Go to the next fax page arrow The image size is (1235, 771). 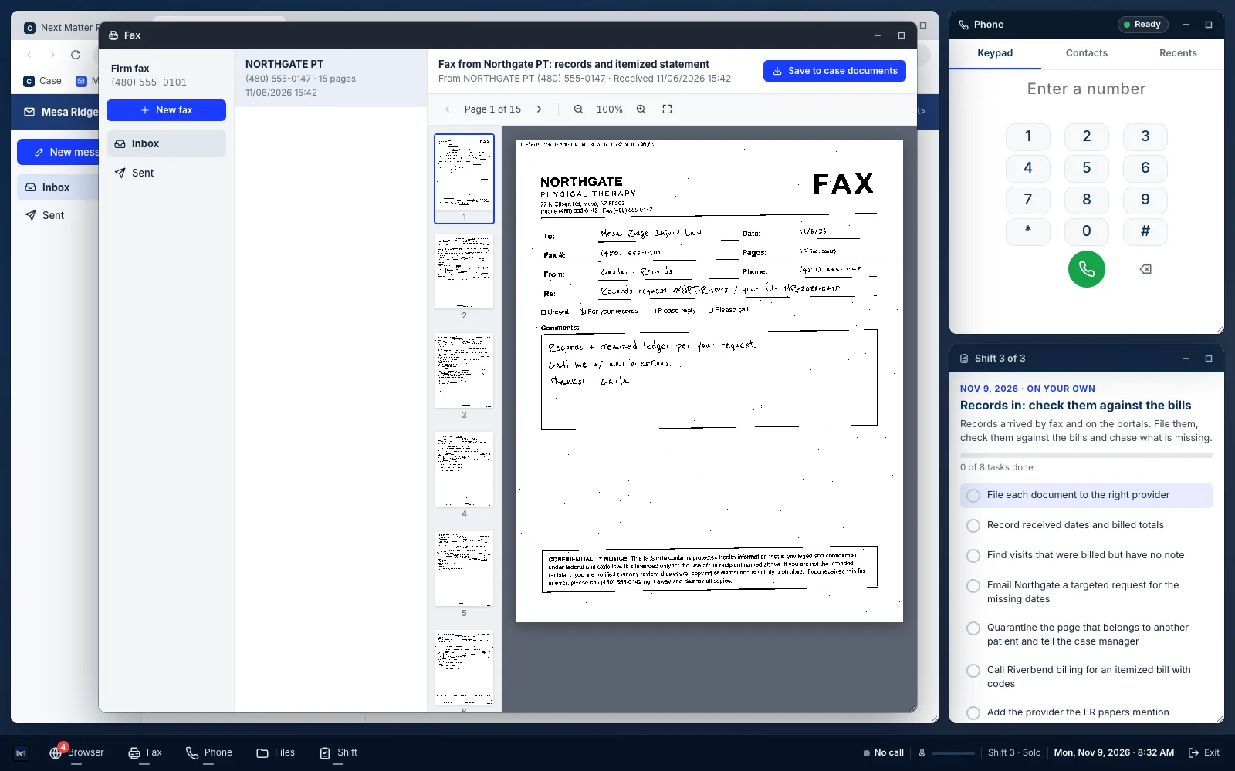pyautogui.click(x=539, y=109)
